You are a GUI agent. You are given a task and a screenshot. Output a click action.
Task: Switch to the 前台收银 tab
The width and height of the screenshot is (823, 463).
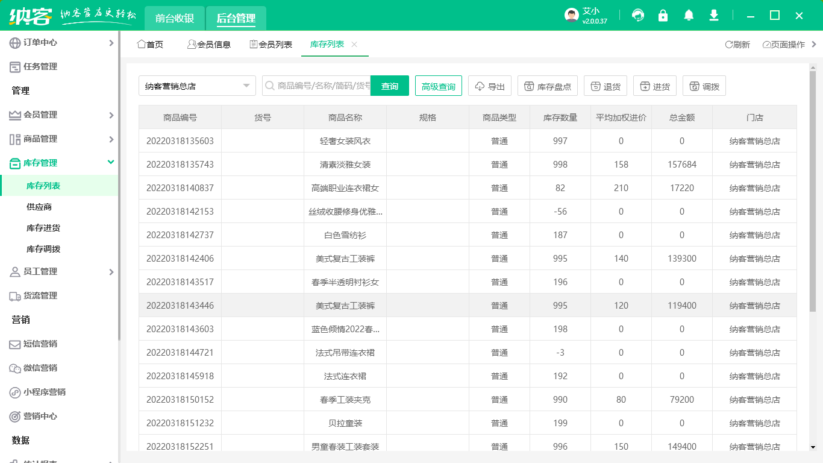coord(175,18)
